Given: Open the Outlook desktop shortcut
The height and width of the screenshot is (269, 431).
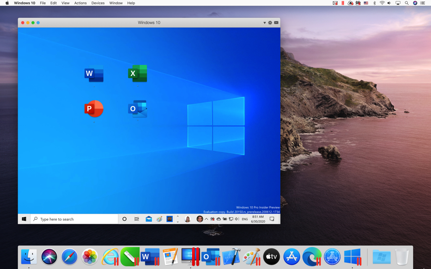Looking at the screenshot, I should pos(137,109).
